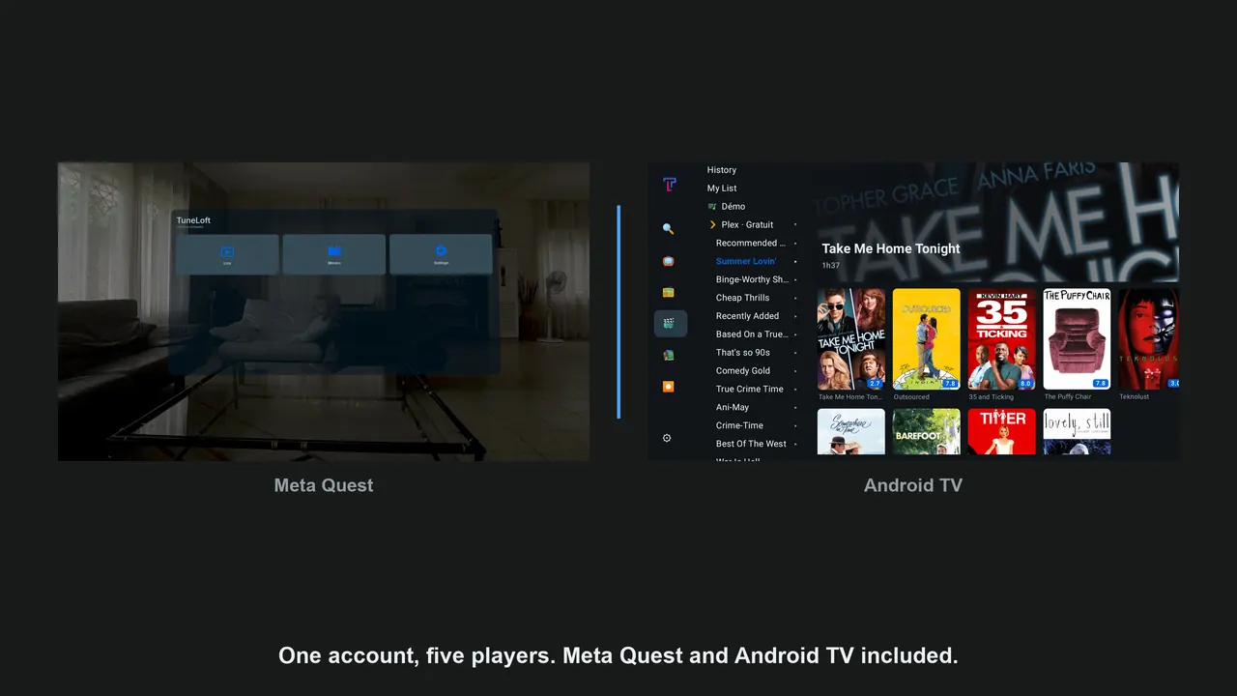Open the Best Of The West category
This screenshot has height=696, width=1237.
(751, 444)
